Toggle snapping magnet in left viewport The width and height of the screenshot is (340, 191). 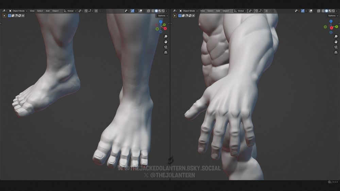click(x=86, y=11)
